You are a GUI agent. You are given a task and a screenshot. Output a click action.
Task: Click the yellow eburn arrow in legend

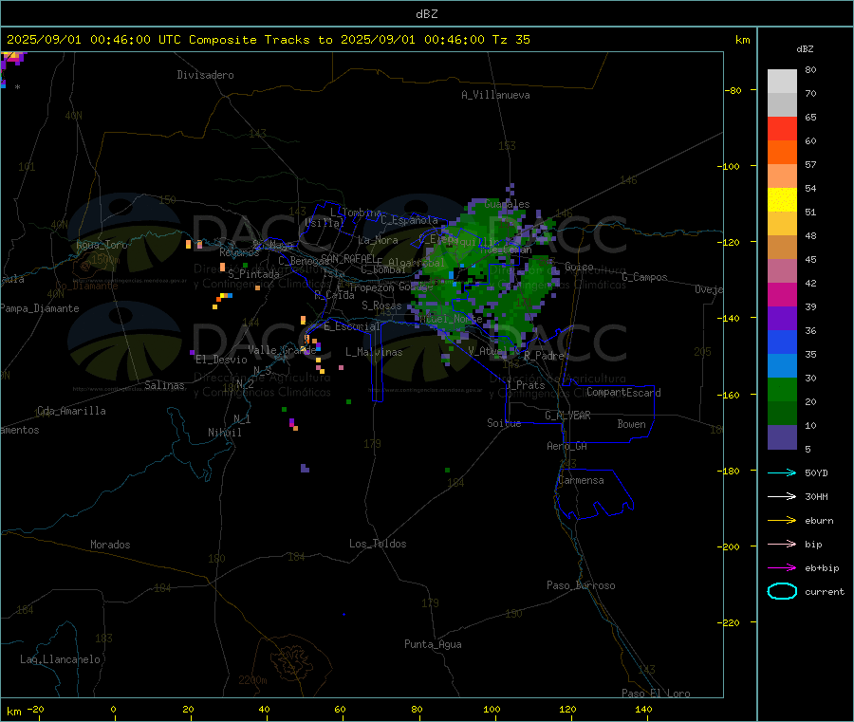(782, 521)
